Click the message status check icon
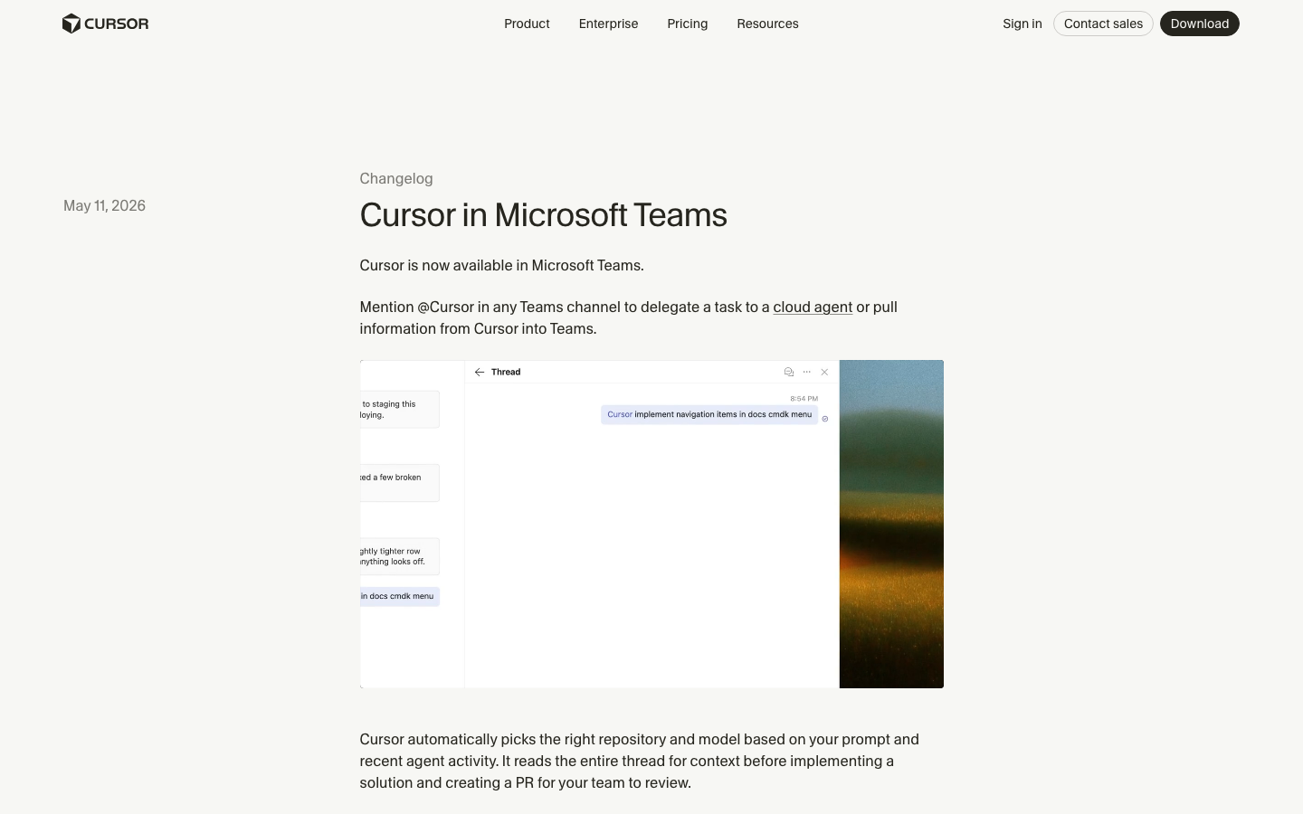Viewport: 1303px width, 814px height. 825,419
